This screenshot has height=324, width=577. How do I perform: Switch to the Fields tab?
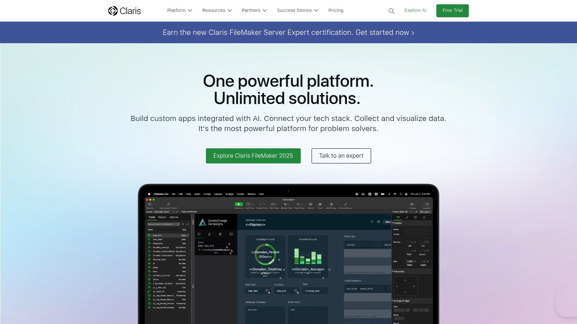point(152,217)
